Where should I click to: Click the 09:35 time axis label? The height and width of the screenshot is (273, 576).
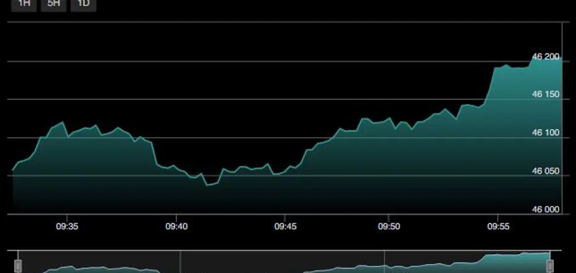(x=67, y=226)
